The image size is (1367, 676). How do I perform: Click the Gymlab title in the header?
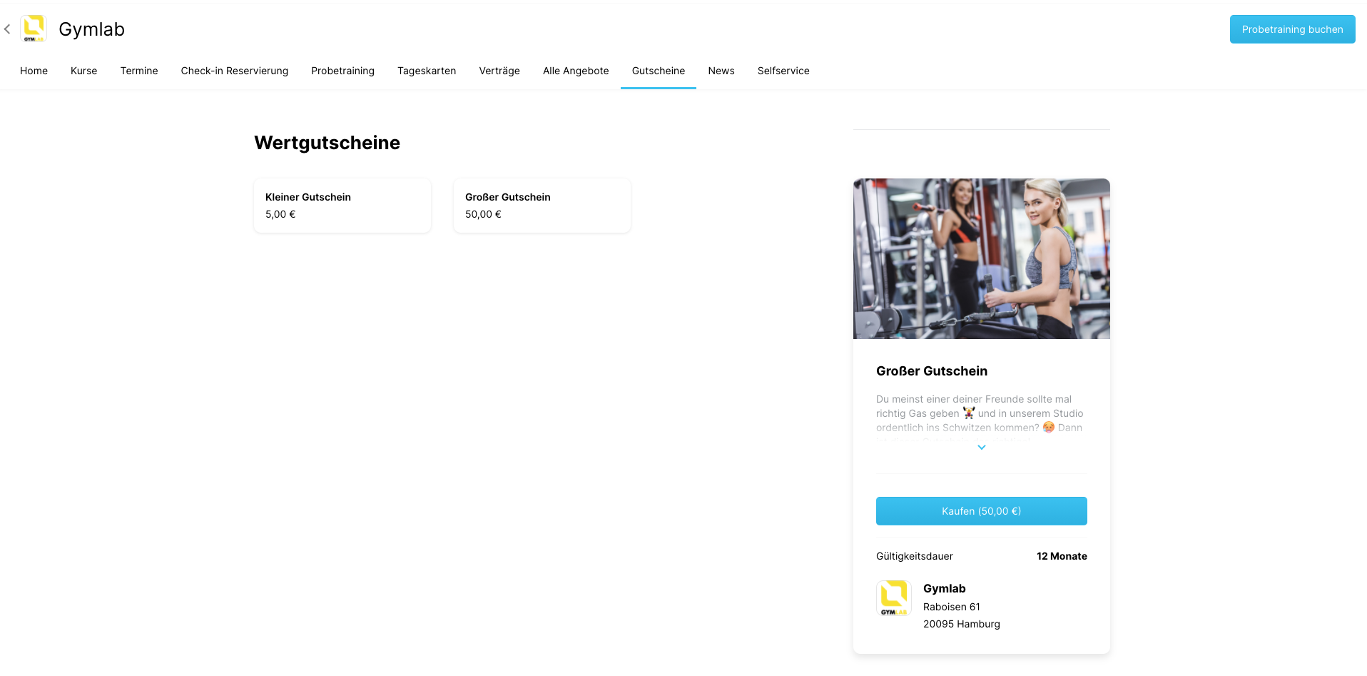(x=92, y=29)
